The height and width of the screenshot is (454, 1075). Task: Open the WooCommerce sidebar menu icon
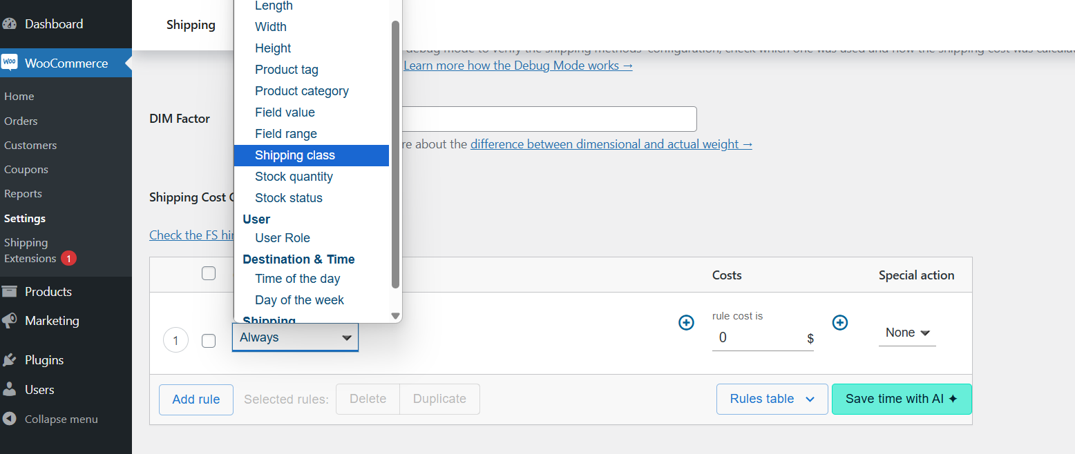[x=10, y=63]
